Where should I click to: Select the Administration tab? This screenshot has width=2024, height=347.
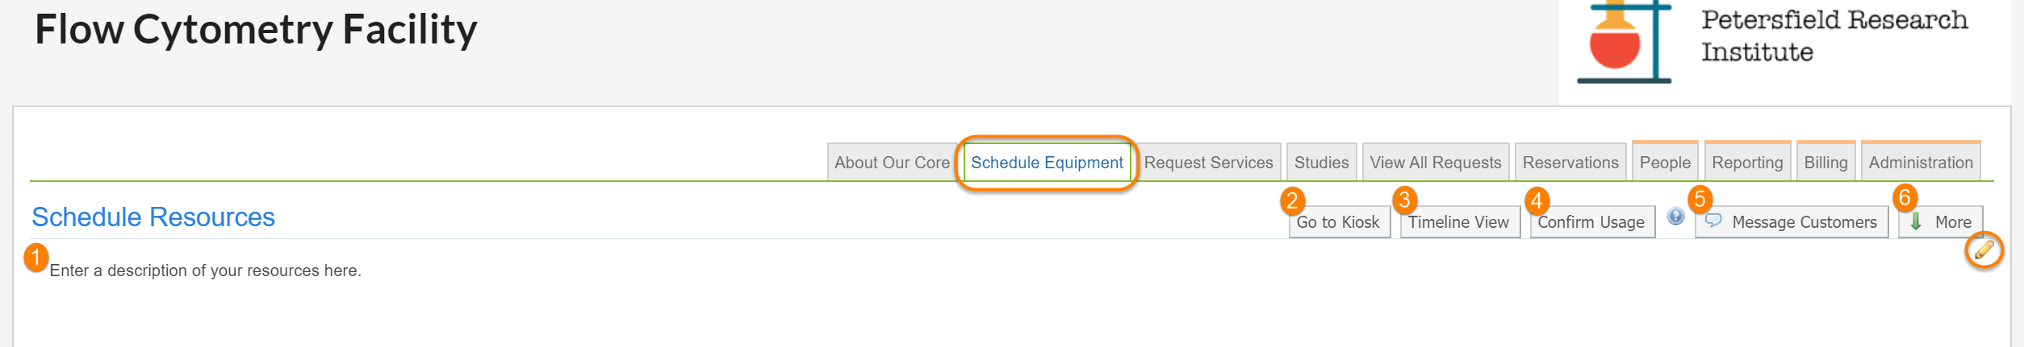point(1920,163)
